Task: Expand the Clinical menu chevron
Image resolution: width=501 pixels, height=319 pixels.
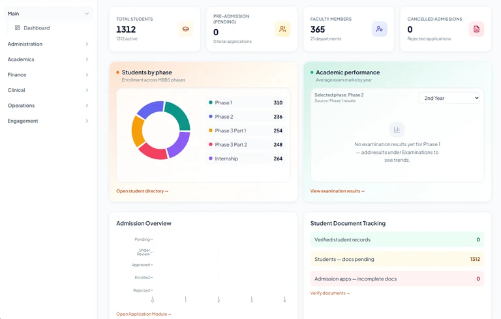Action: (87, 90)
